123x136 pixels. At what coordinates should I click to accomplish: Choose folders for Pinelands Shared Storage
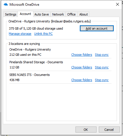82,67
